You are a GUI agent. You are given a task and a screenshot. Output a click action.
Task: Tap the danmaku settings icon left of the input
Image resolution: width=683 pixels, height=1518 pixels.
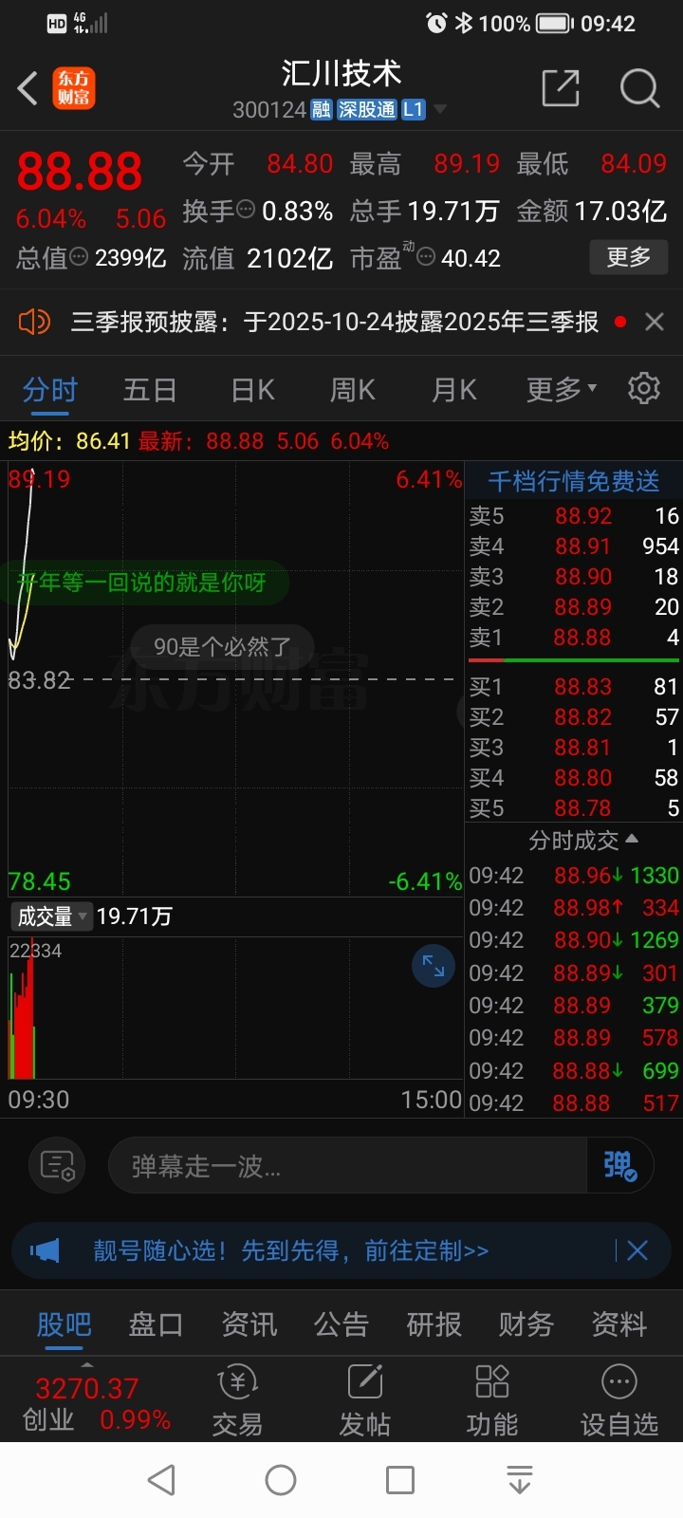(58, 1166)
